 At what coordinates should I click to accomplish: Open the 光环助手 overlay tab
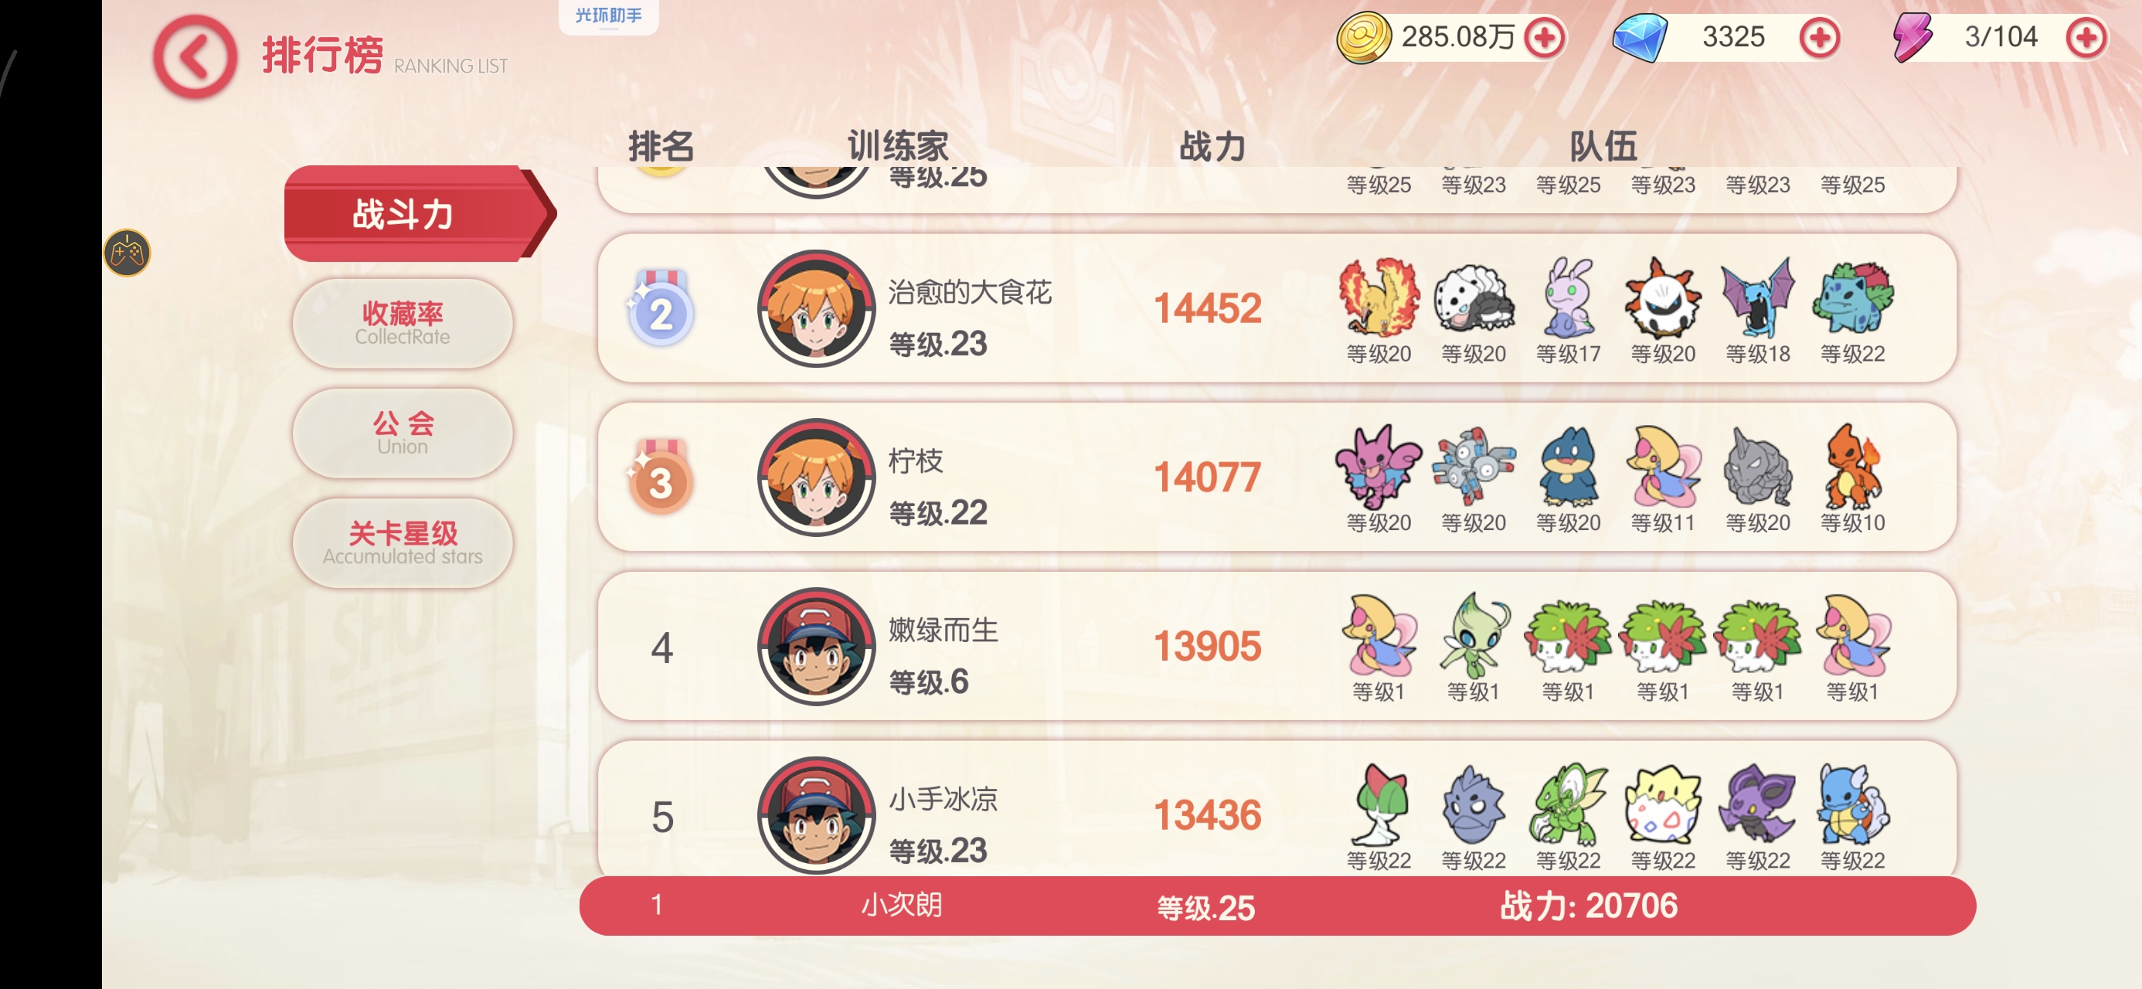coord(609,15)
